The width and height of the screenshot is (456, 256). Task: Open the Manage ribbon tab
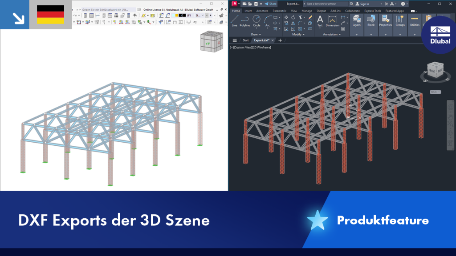click(x=306, y=11)
